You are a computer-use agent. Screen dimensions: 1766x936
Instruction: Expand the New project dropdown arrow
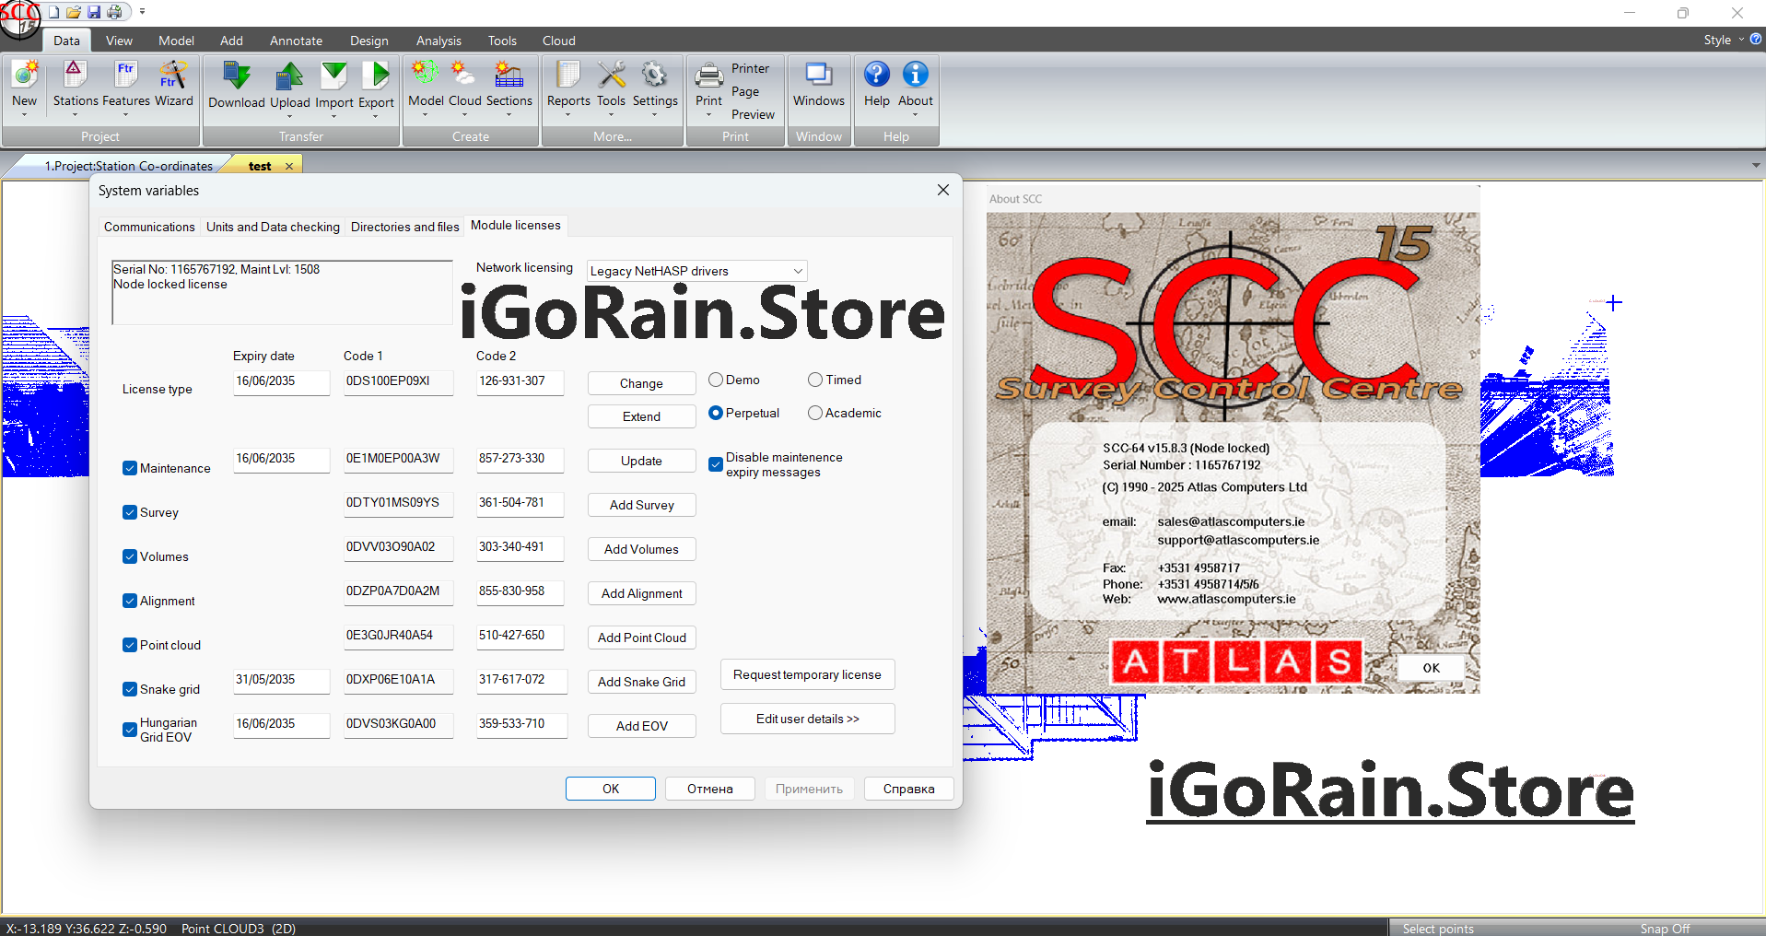click(24, 115)
